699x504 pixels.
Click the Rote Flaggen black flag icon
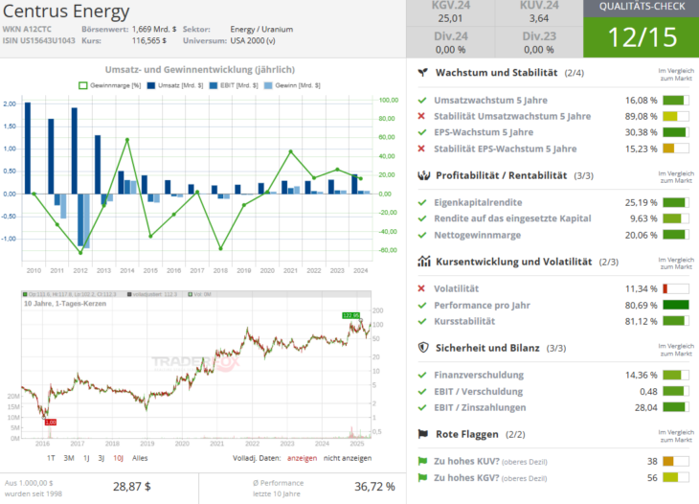point(422,433)
